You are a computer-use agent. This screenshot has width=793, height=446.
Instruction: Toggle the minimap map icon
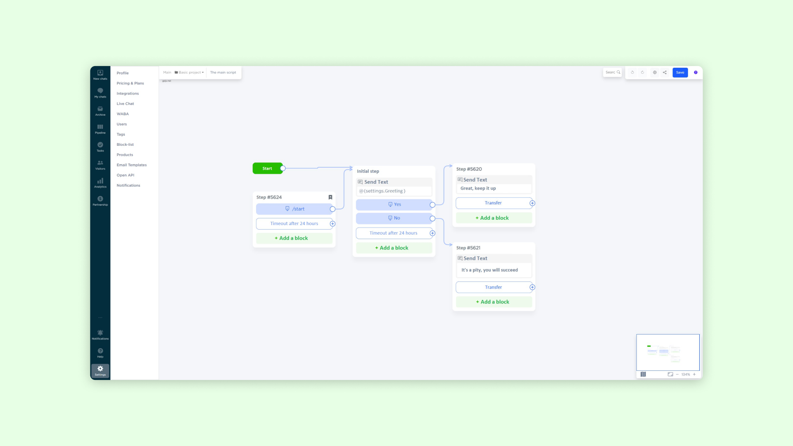(x=643, y=374)
